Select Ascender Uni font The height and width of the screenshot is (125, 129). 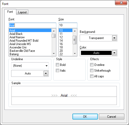30,47
